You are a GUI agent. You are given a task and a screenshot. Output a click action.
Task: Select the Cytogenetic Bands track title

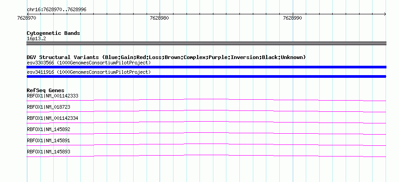(x=53, y=33)
